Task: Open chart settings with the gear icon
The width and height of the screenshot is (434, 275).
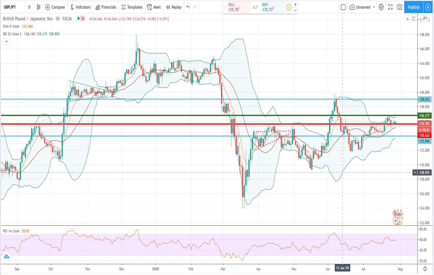Action: tap(381, 7)
